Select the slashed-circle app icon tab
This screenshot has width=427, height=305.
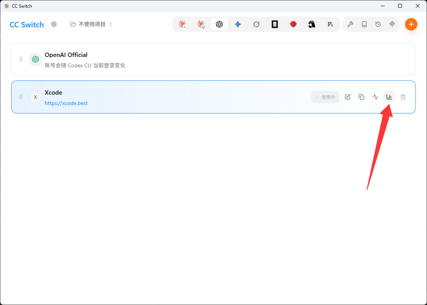[x=256, y=25]
